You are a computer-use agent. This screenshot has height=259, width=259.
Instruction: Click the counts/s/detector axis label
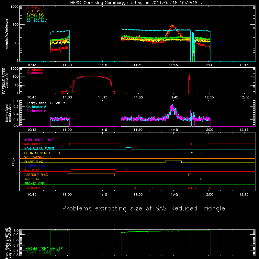6,34
